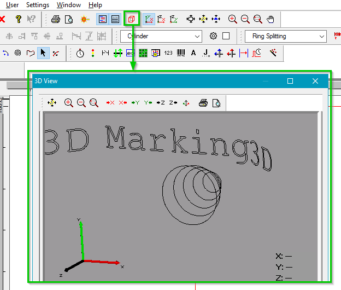This screenshot has height=290, width=341.
Task: Select the arrow pointer tool
Action: click(44, 53)
